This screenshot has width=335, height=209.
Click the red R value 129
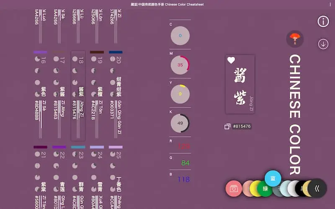pyautogui.click(x=184, y=146)
